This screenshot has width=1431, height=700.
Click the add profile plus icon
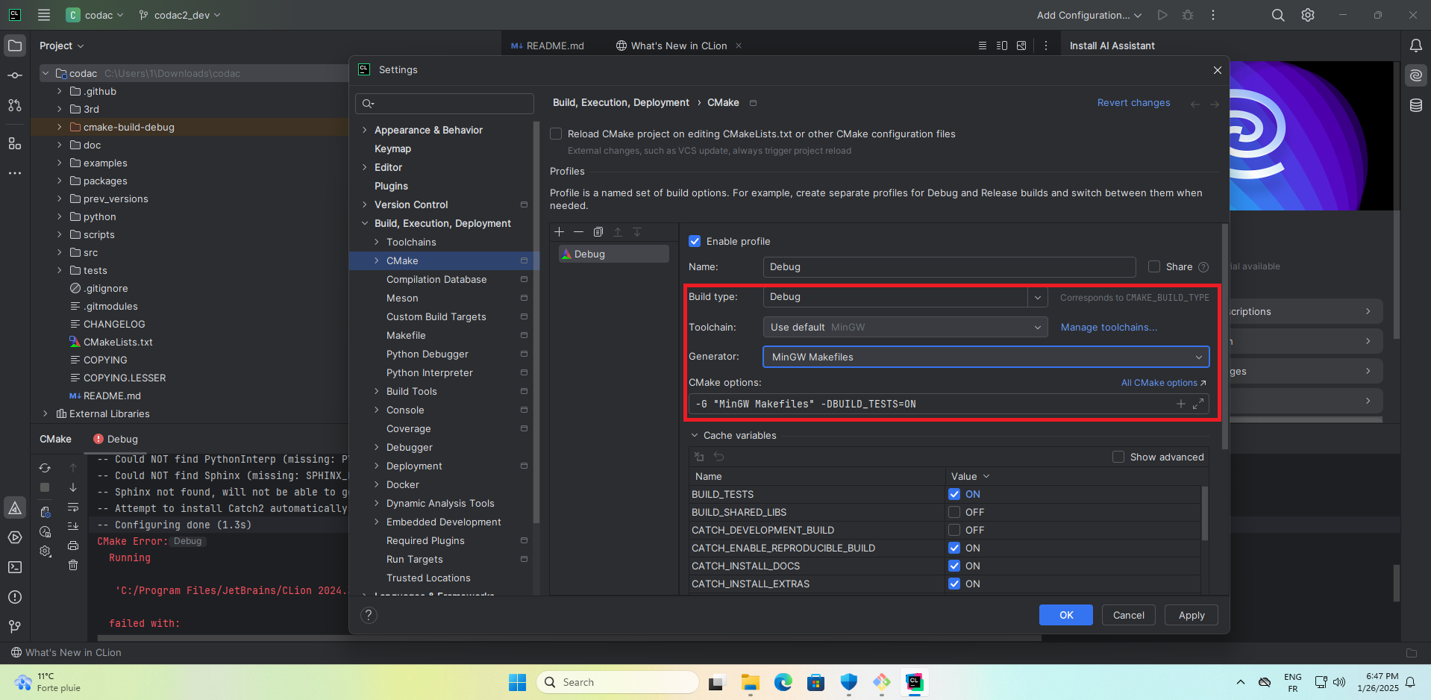[560, 232]
